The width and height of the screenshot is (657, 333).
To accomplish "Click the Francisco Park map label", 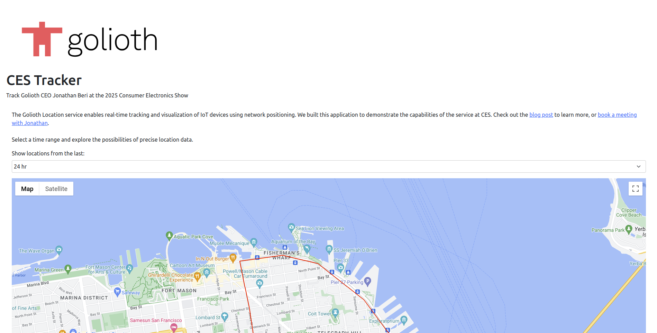I will tap(213, 299).
